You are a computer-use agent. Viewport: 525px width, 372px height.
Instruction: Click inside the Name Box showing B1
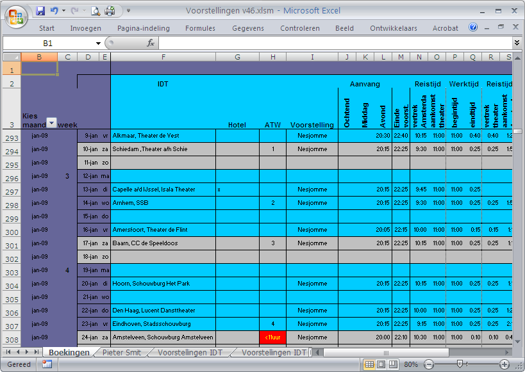pos(48,43)
